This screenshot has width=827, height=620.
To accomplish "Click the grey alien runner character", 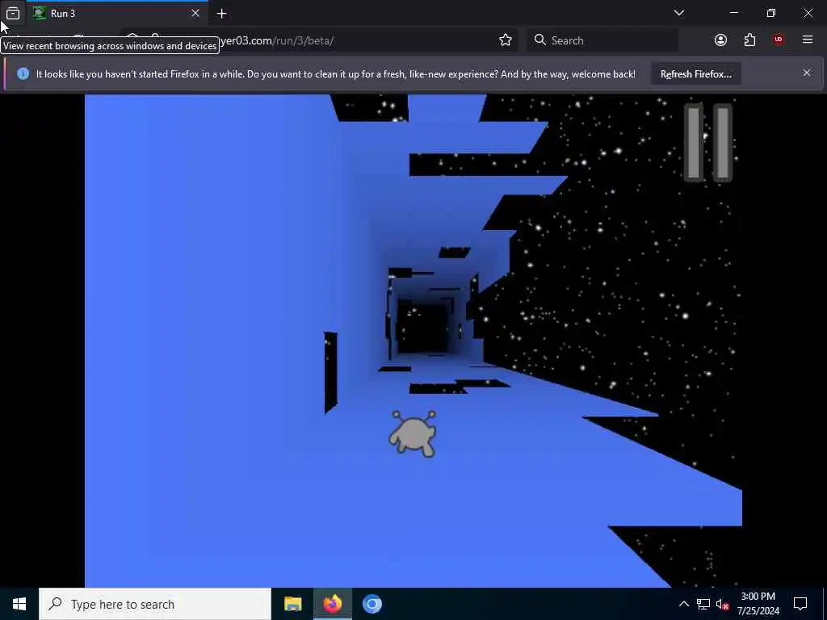I will click(413, 434).
